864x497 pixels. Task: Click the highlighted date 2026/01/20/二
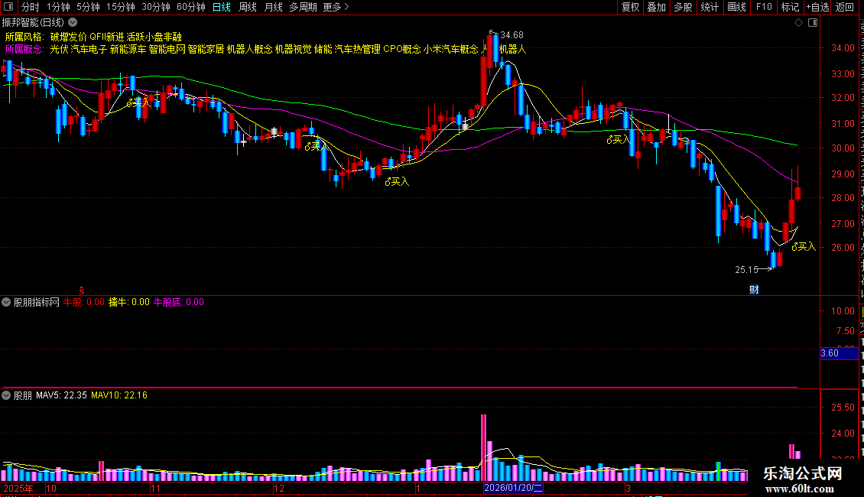pyautogui.click(x=513, y=488)
